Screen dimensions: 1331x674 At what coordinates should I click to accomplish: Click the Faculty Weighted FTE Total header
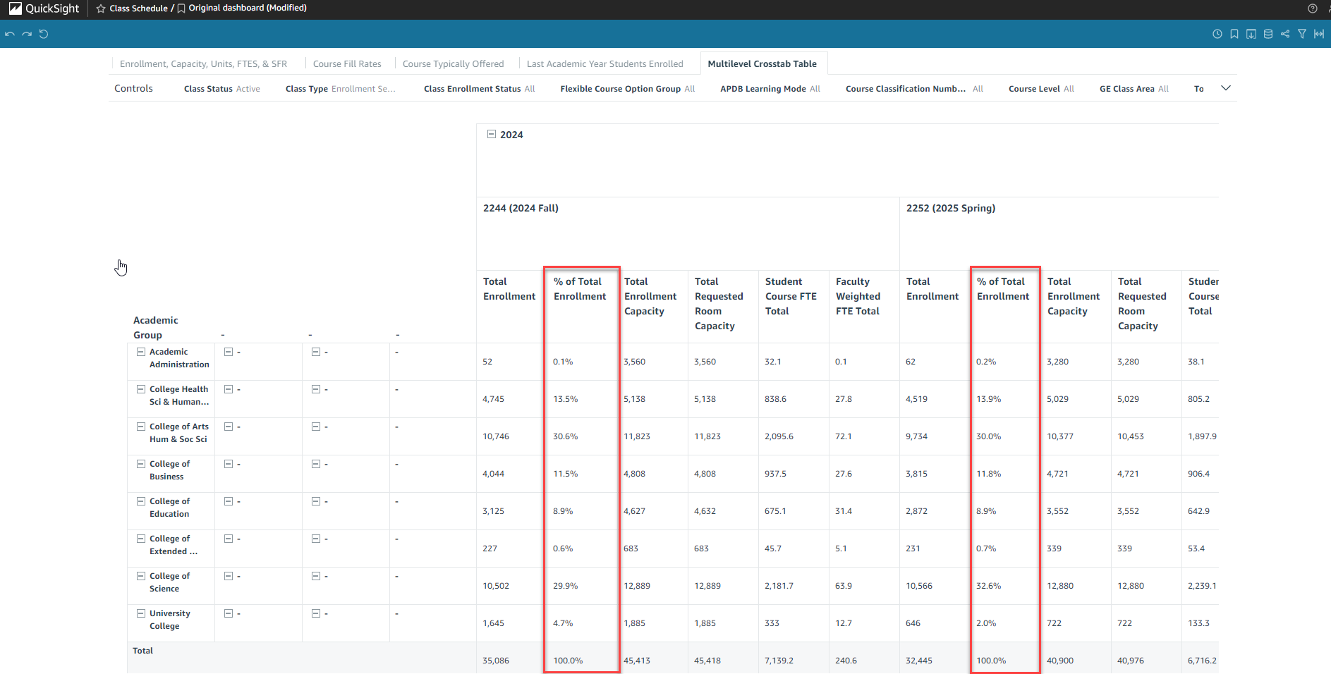pyautogui.click(x=858, y=296)
